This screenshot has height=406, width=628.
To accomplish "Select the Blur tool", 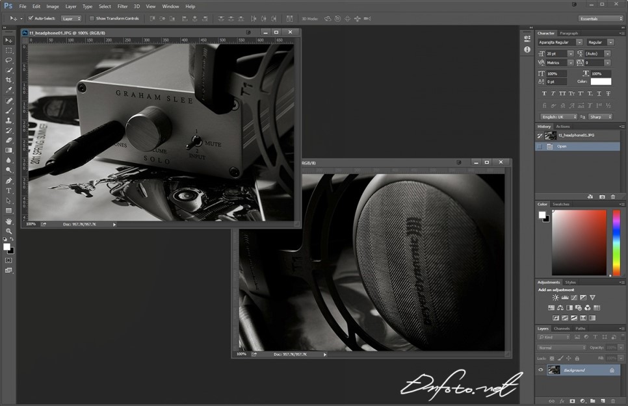I will coord(8,160).
